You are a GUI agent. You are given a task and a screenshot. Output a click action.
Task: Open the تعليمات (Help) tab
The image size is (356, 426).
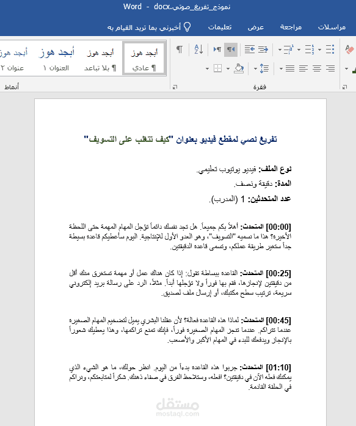220,27
